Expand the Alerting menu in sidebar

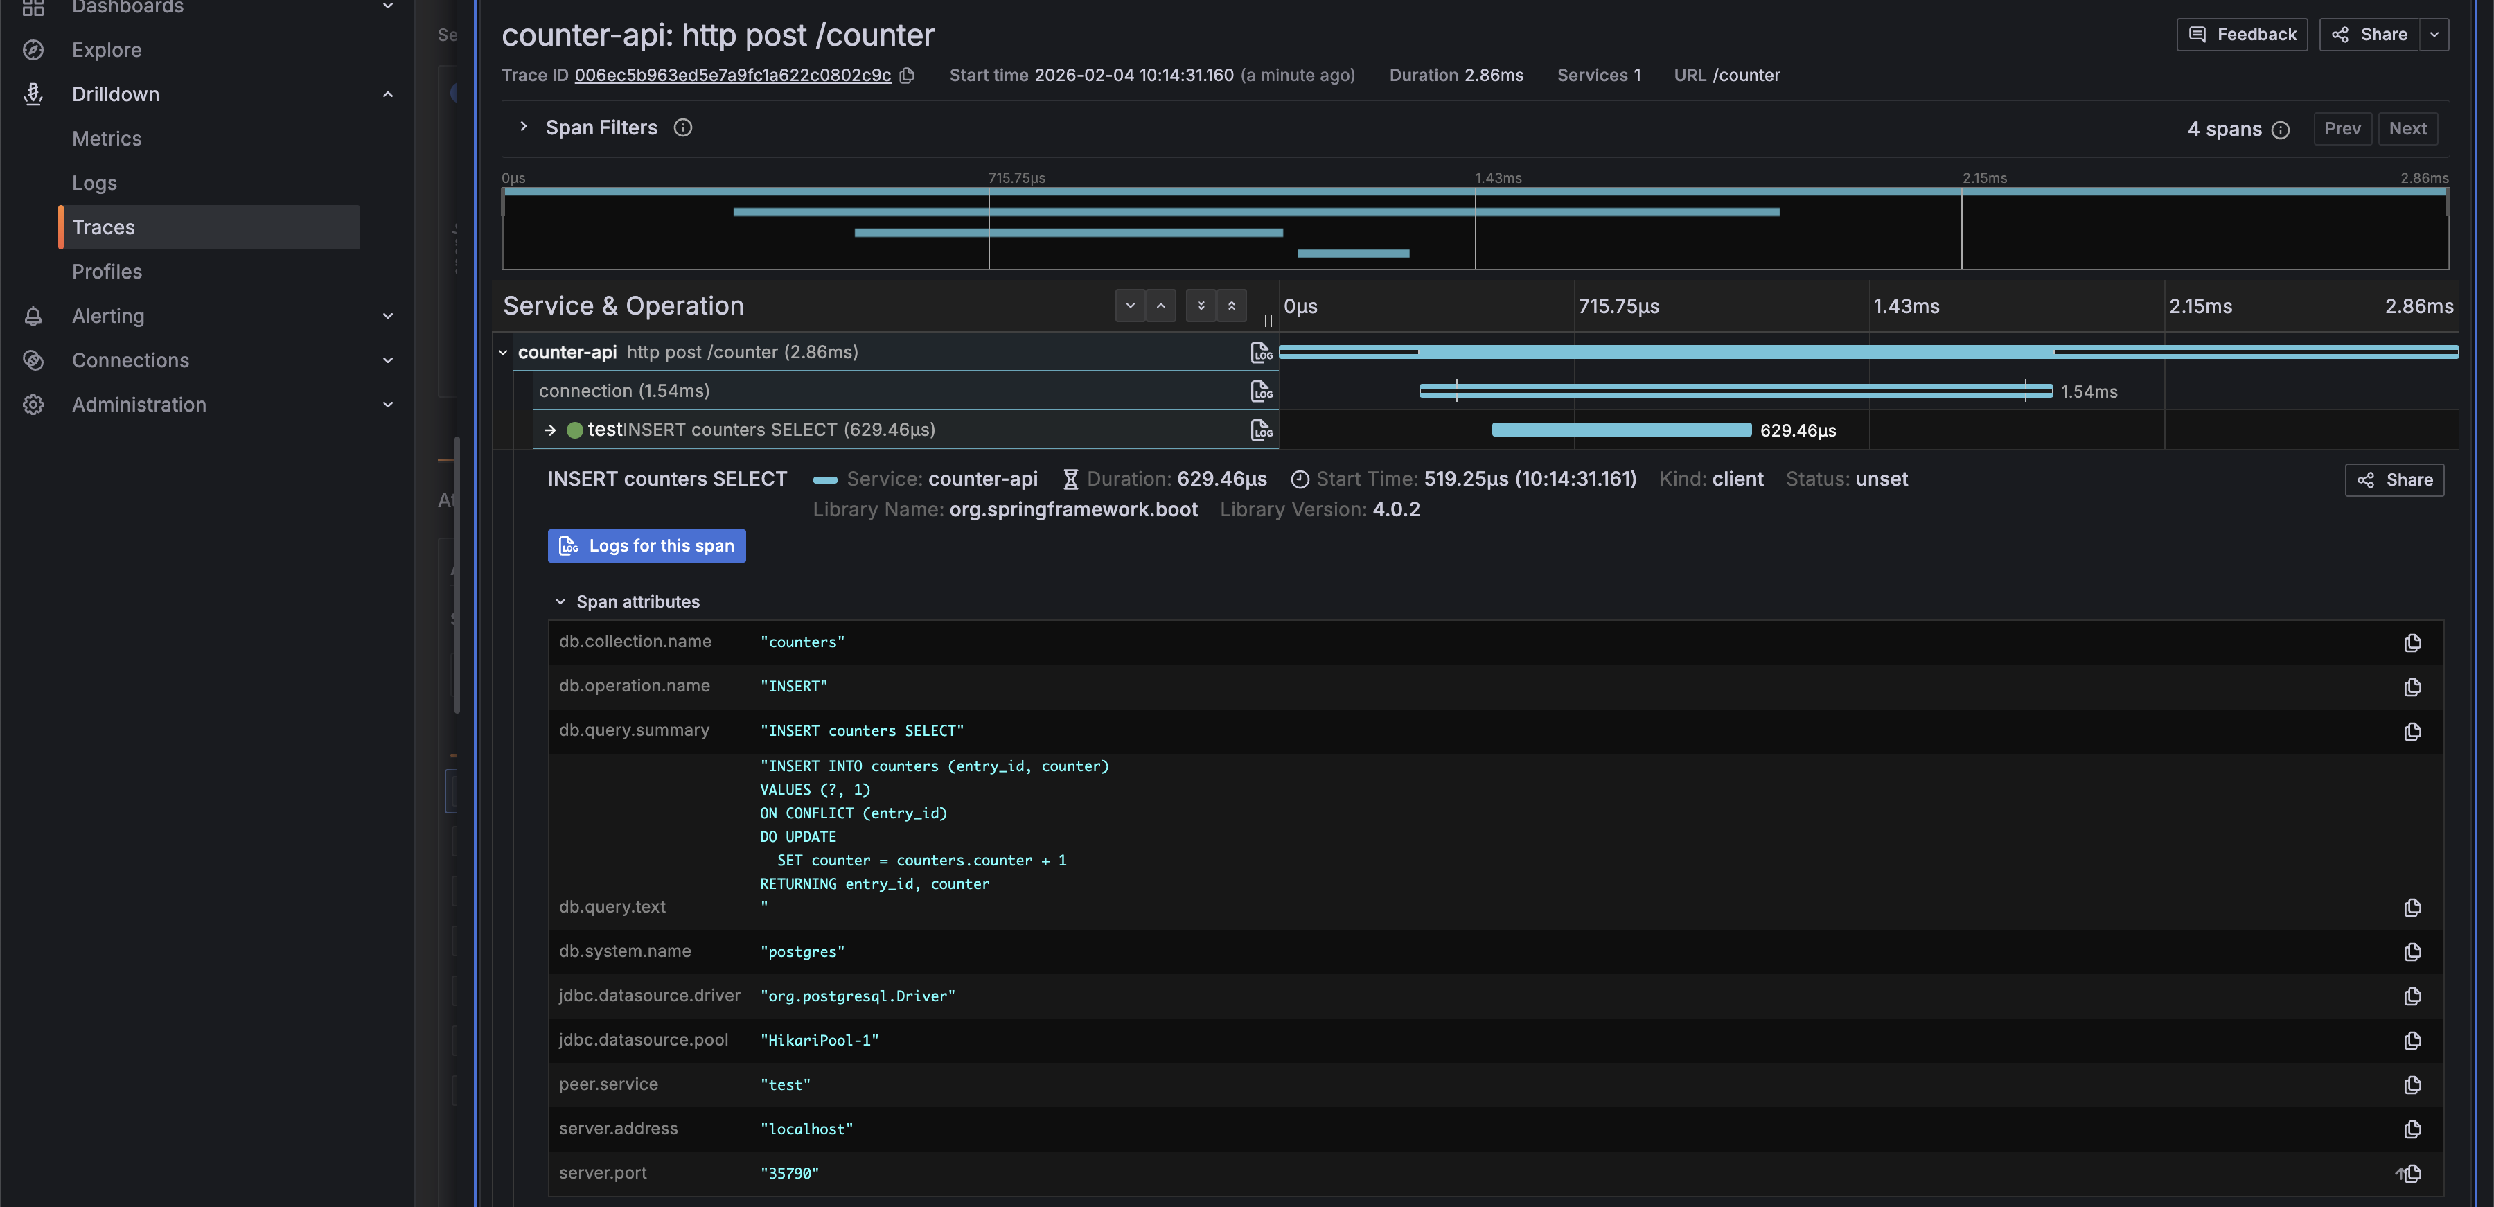387,316
